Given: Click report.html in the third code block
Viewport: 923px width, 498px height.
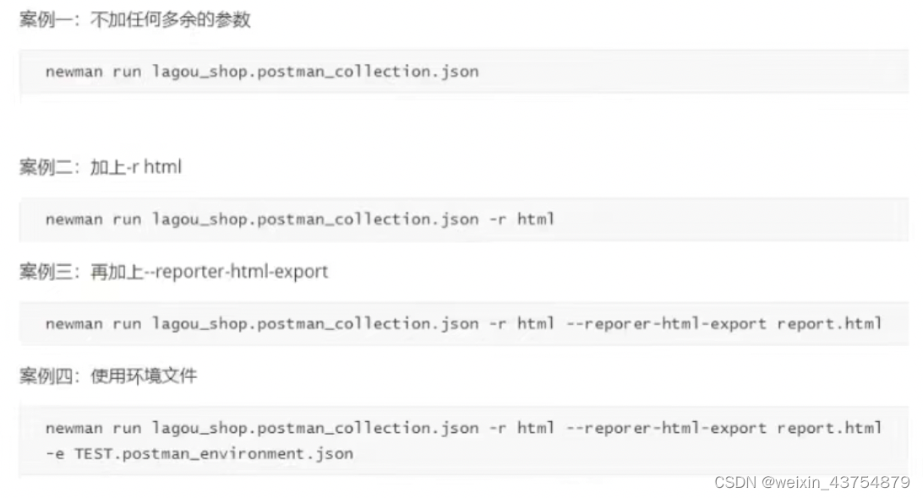Looking at the screenshot, I should (829, 324).
